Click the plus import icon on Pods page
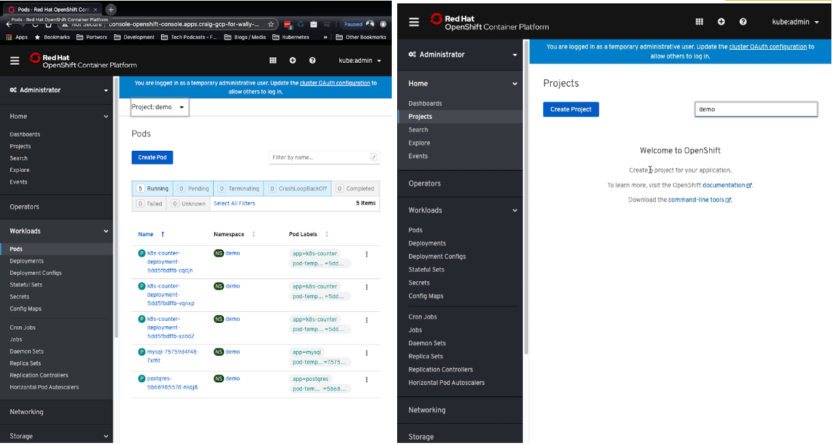 293,61
